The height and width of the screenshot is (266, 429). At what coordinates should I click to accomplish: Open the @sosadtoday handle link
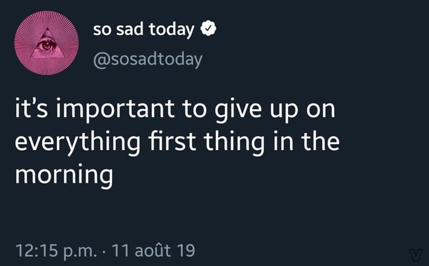pyautogui.click(x=148, y=60)
